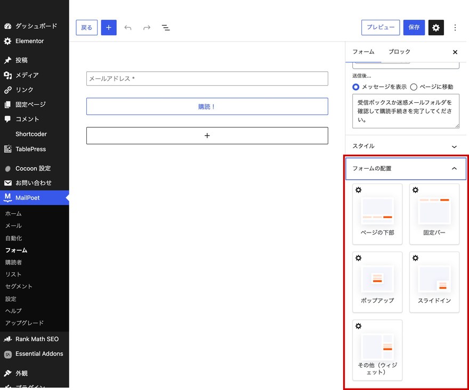Image resolution: width=469 pixels, height=390 pixels.
Task: Open MailPoet フォーム submenu item
Action: click(16, 250)
